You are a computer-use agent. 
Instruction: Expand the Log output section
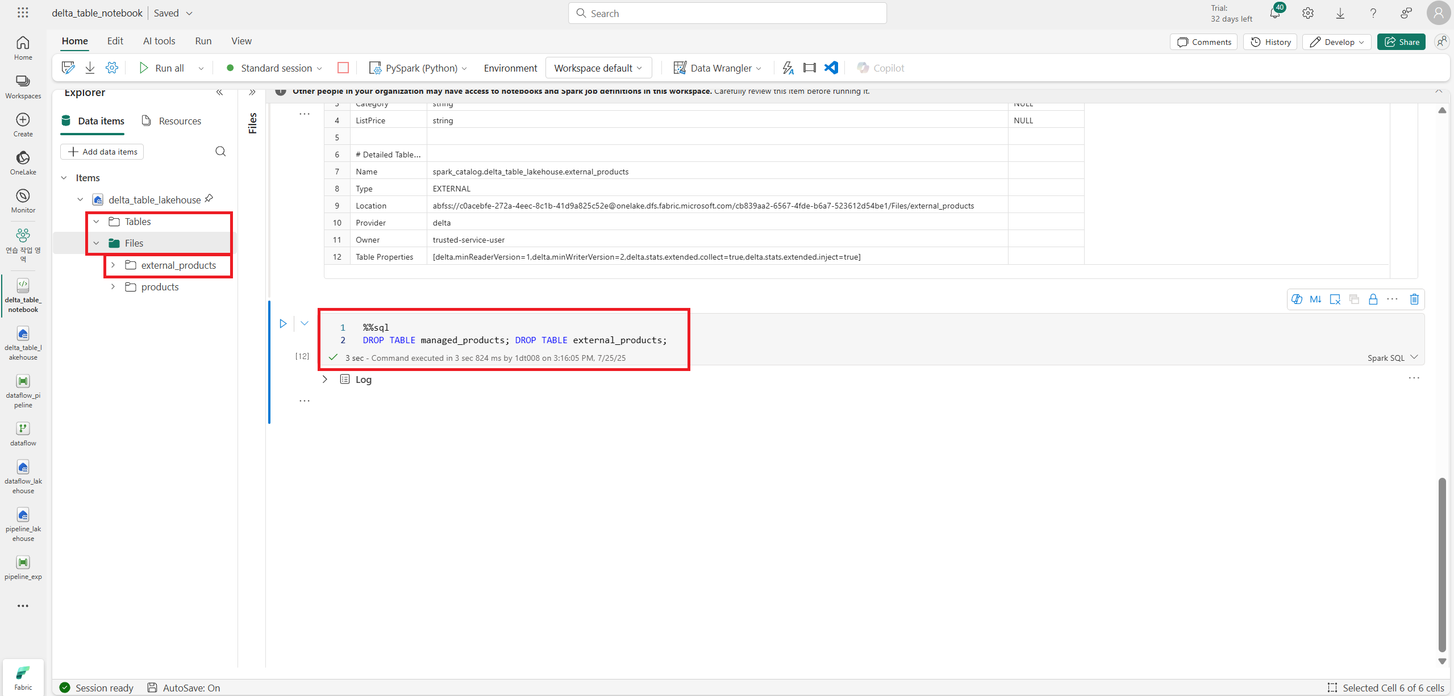click(325, 380)
